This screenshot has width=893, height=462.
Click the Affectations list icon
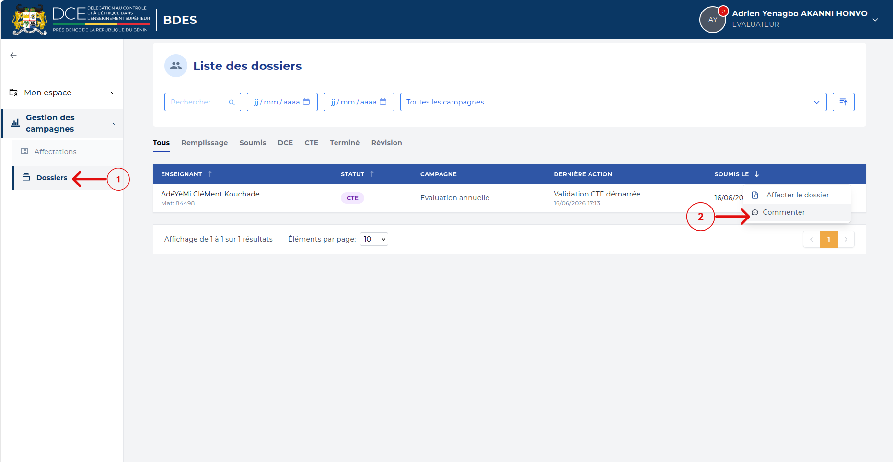point(24,151)
